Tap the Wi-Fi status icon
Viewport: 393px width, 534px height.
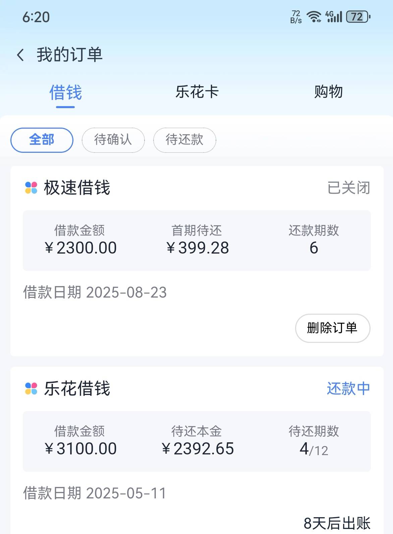(x=314, y=16)
